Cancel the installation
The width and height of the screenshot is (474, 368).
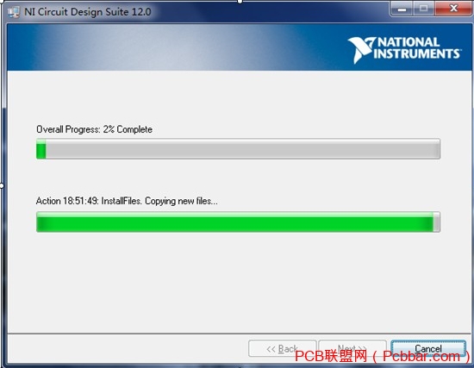coord(428,349)
